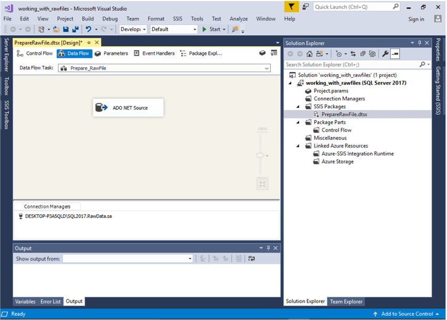Viewport: 447px width, 320px height.
Task: Select the Azure Storage node
Action: click(338, 162)
